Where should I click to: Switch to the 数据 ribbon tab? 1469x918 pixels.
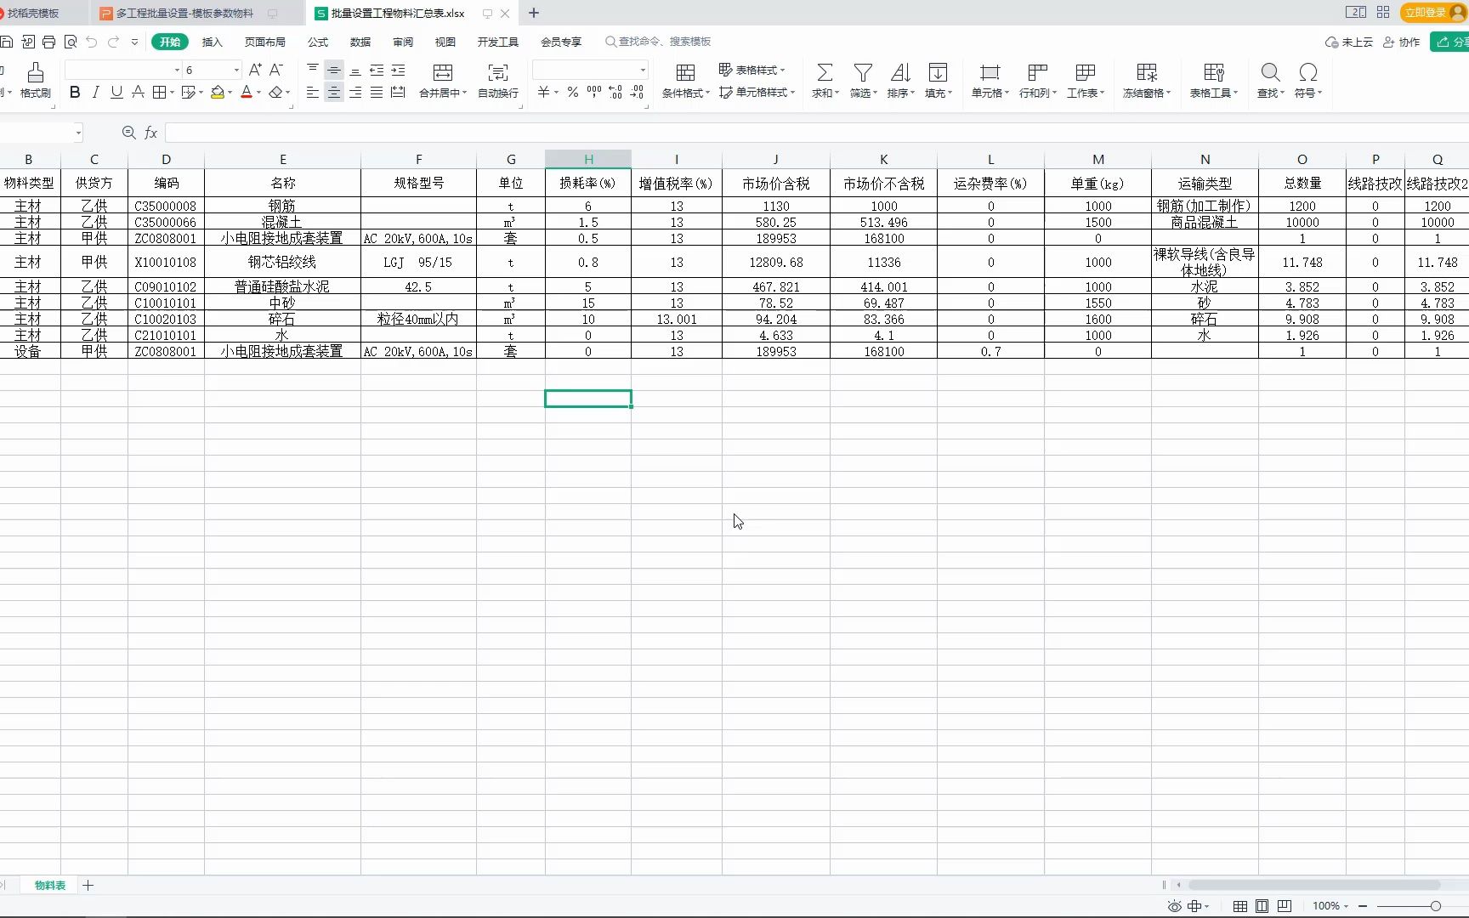pyautogui.click(x=359, y=42)
